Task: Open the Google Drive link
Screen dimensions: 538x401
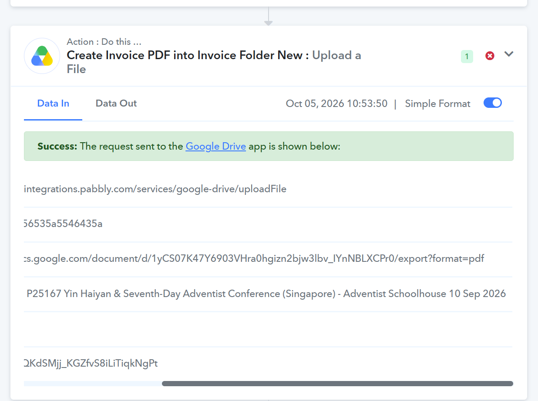Action: click(x=216, y=146)
